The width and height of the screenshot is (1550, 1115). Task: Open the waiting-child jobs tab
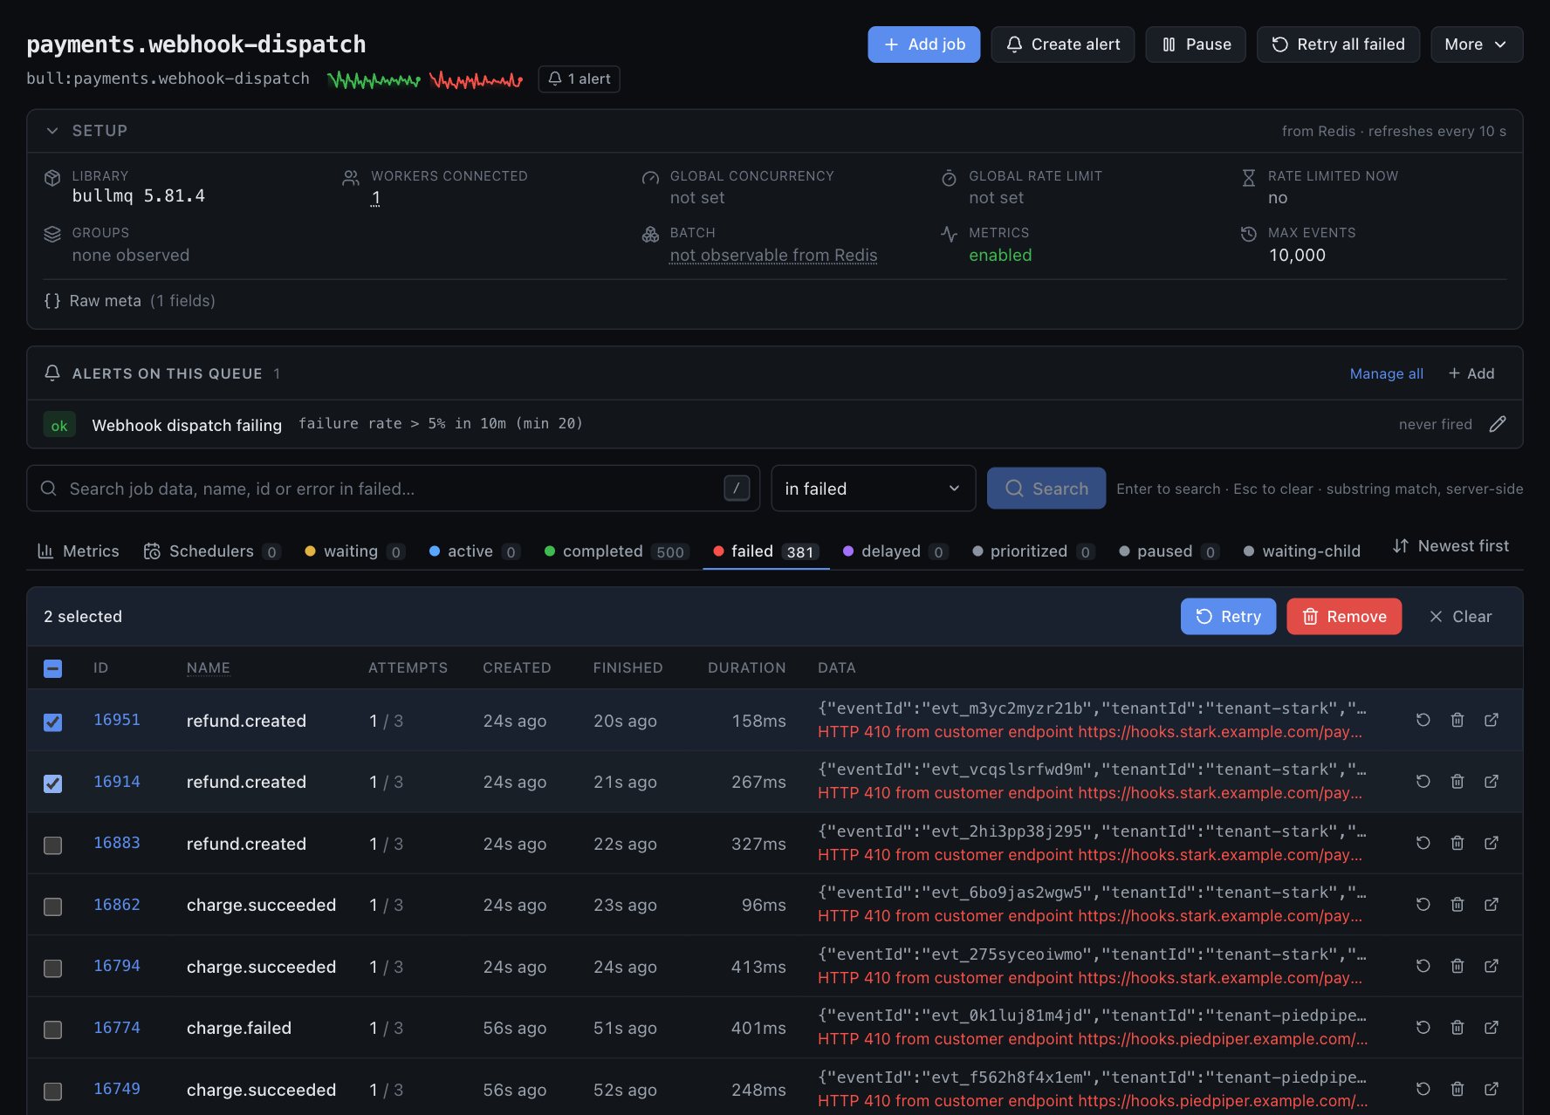pos(1302,551)
